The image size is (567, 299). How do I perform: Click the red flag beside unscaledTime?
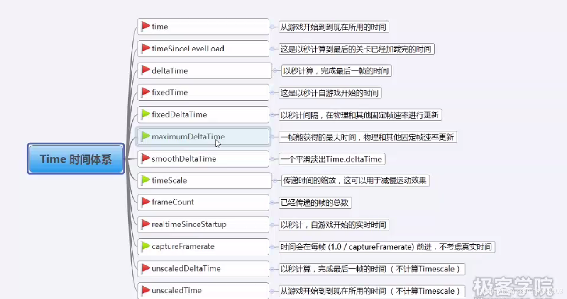click(146, 290)
